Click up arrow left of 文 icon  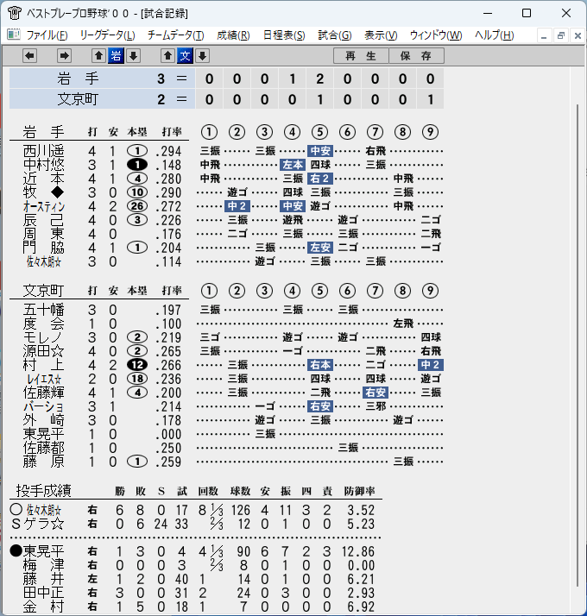click(x=167, y=56)
